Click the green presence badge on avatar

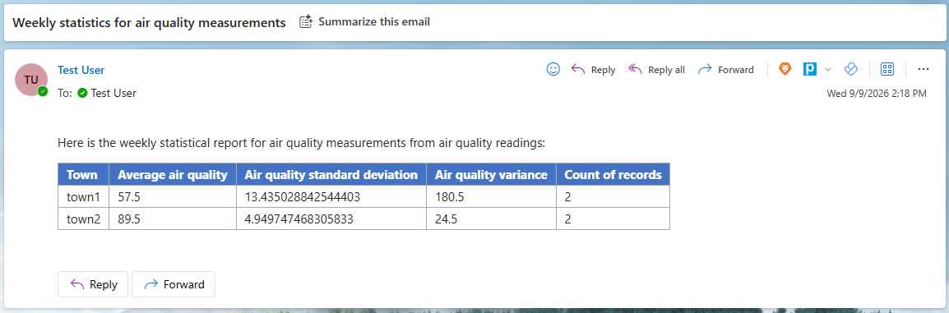coord(43,91)
